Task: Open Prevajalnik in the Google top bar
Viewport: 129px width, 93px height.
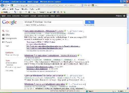Action: pos(25,16)
